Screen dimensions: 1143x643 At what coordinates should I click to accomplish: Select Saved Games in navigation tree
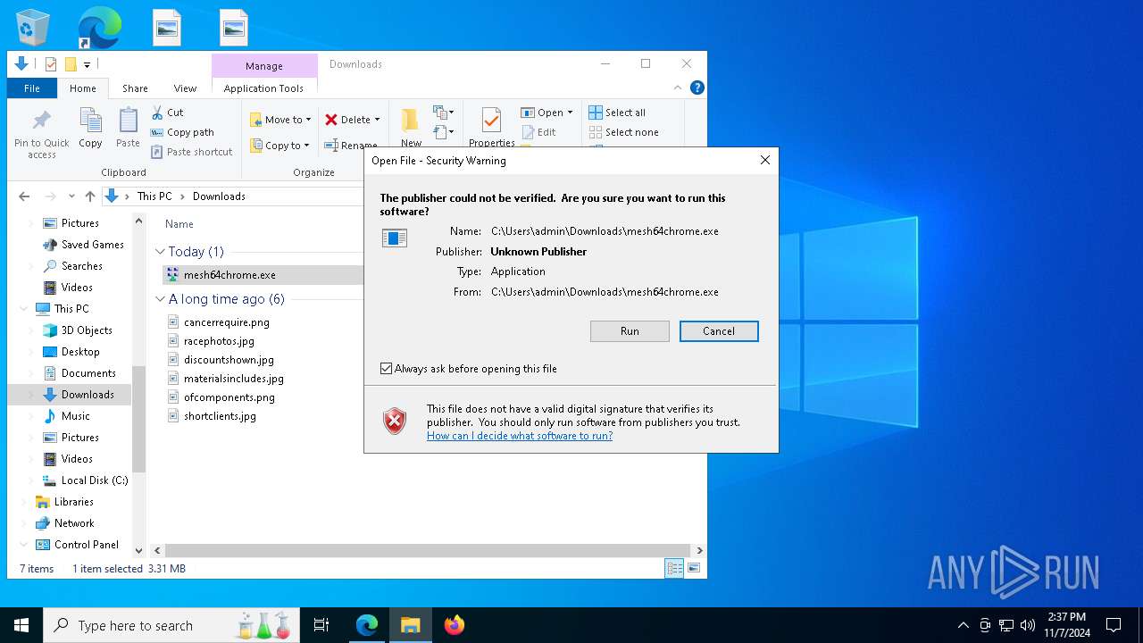pos(92,245)
